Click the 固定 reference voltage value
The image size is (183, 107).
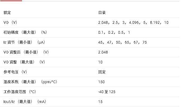click(102, 72)
